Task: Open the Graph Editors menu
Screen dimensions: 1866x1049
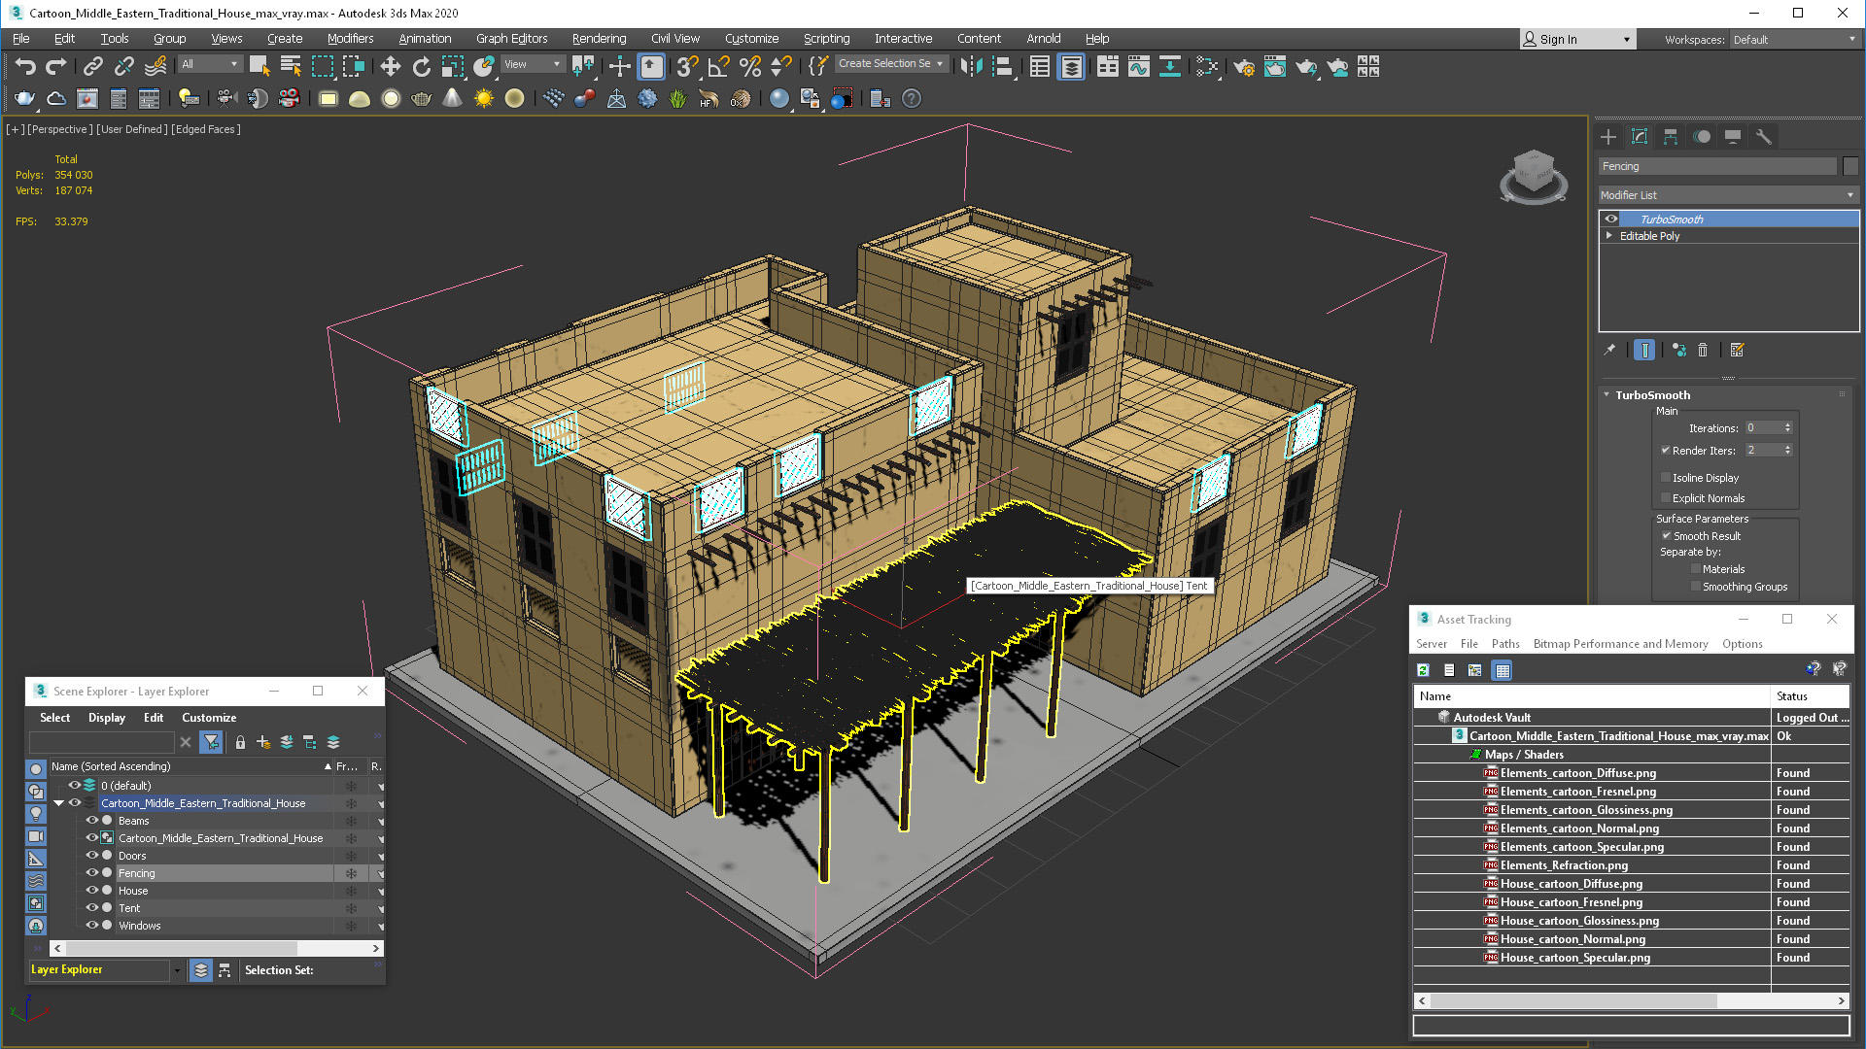Action: click(x=511, y=39)
